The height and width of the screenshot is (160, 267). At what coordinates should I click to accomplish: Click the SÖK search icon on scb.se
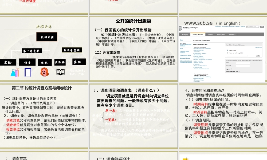pyautogui.click(x=262, y=27)
